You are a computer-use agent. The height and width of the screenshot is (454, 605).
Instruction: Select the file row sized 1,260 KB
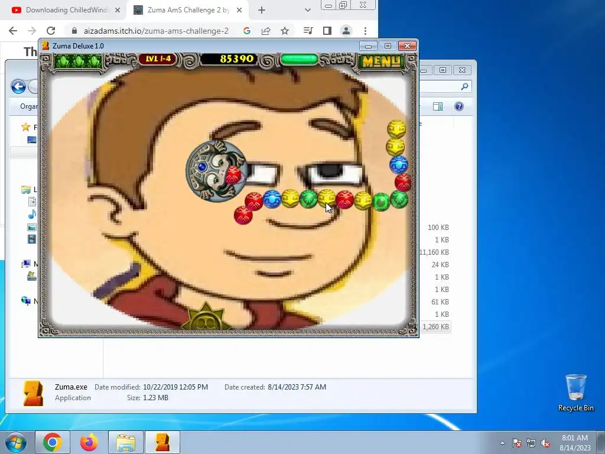(435, 326)
